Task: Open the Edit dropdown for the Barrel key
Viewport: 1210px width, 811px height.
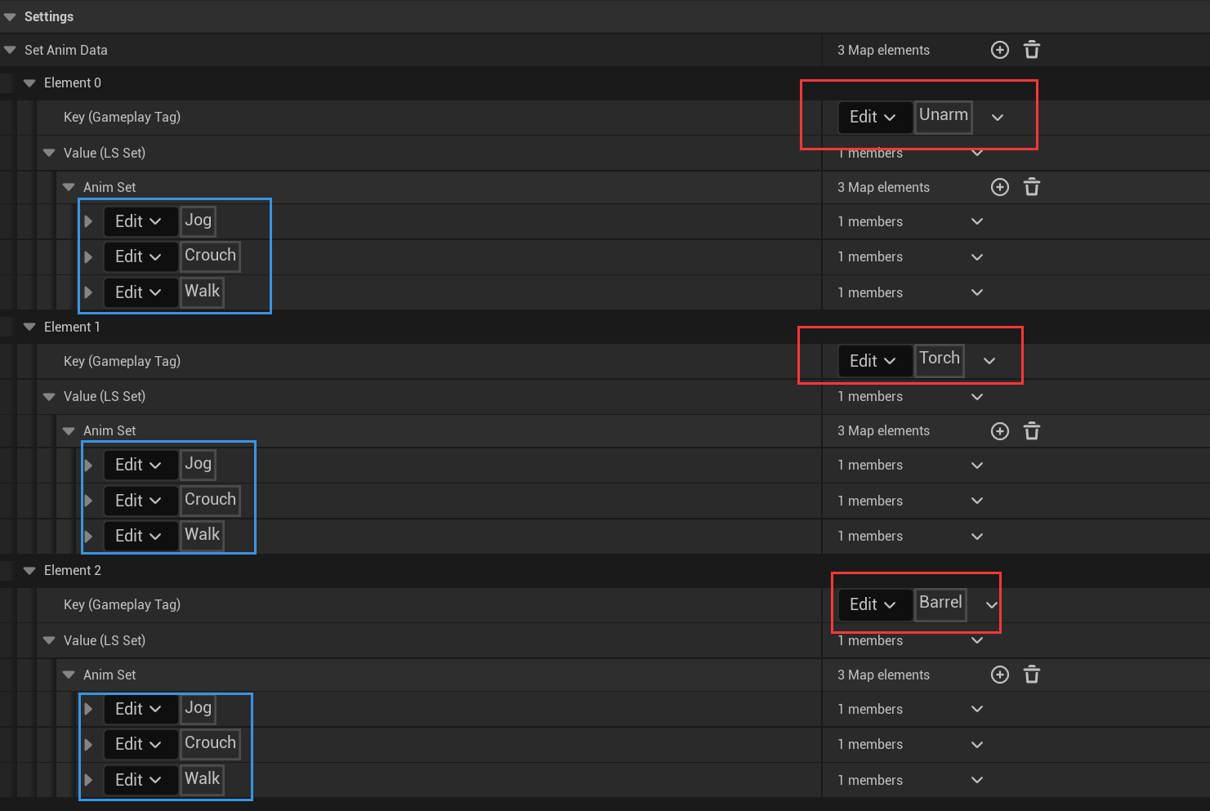Action: tap(874, 604)
